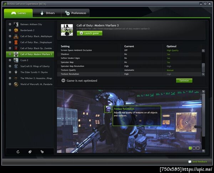
Task: Click the Modern Warfare 3 list icon
Action: point(16,54)
